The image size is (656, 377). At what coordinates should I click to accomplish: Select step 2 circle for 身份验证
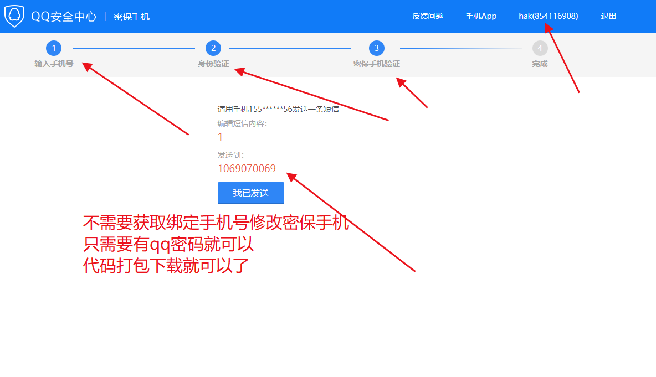pos(213,48)
